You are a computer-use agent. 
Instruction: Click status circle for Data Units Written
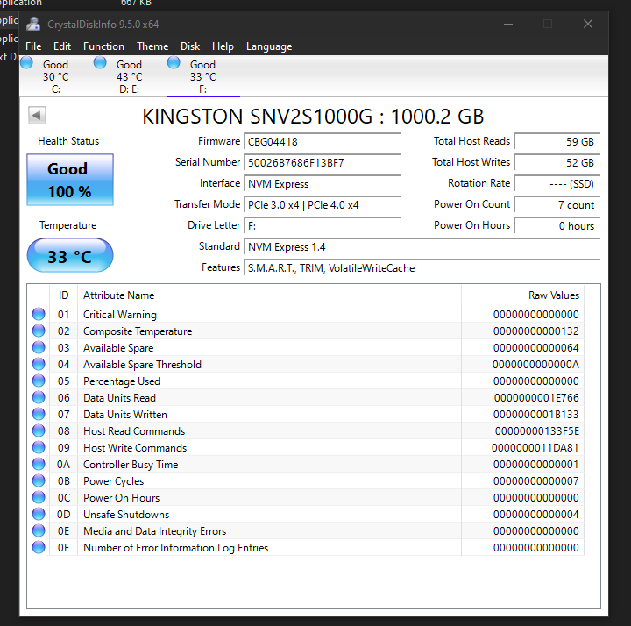point(39,414)
